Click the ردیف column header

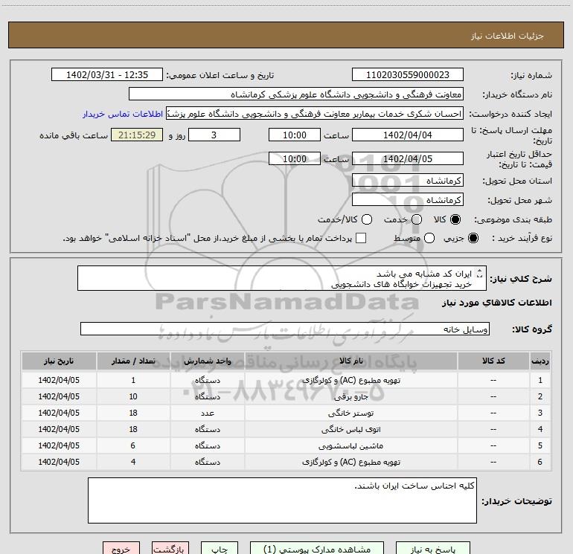point(540,361)
